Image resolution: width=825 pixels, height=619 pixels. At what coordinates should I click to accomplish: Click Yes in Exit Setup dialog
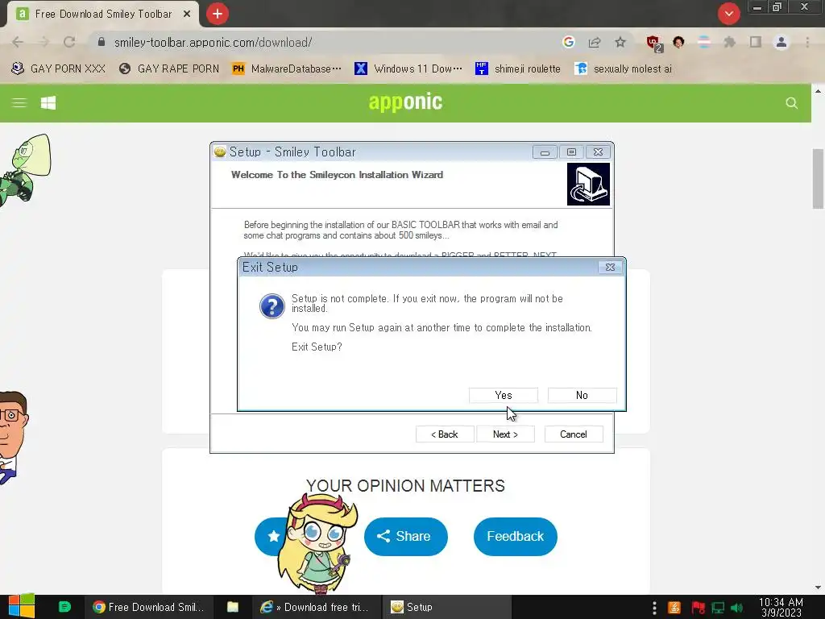tap(503, 395)
